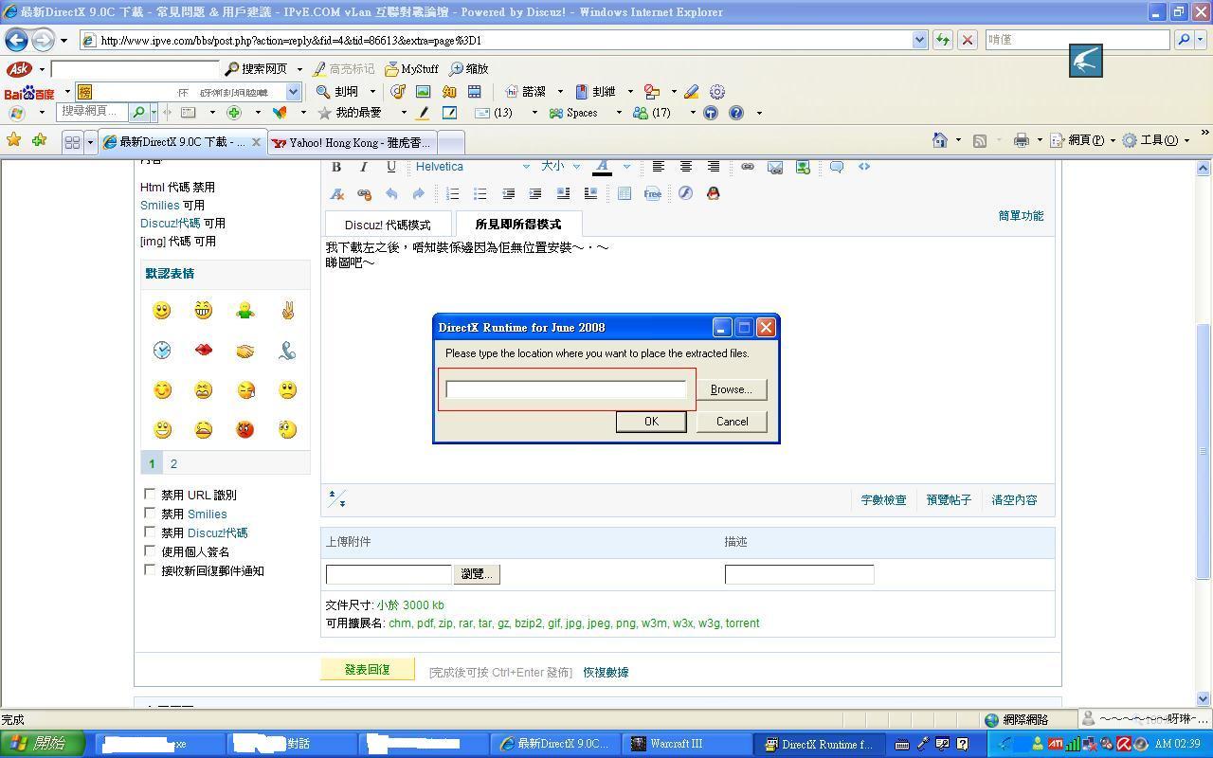Open the Spaces dropdown in the Live toolbar
Screen dimensions: 1213x758
619,113
